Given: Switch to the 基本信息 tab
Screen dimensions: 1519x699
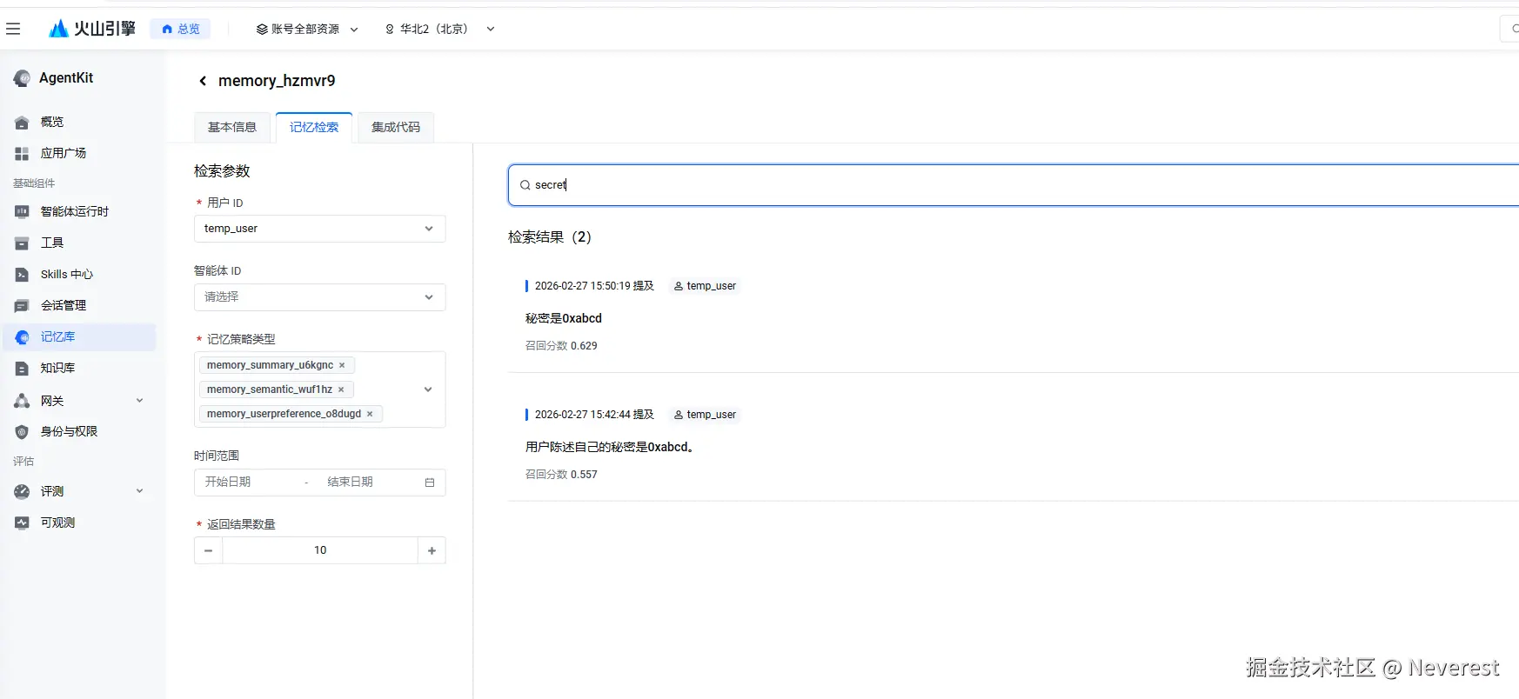Looking at the screenshot, I should [232, 127].
